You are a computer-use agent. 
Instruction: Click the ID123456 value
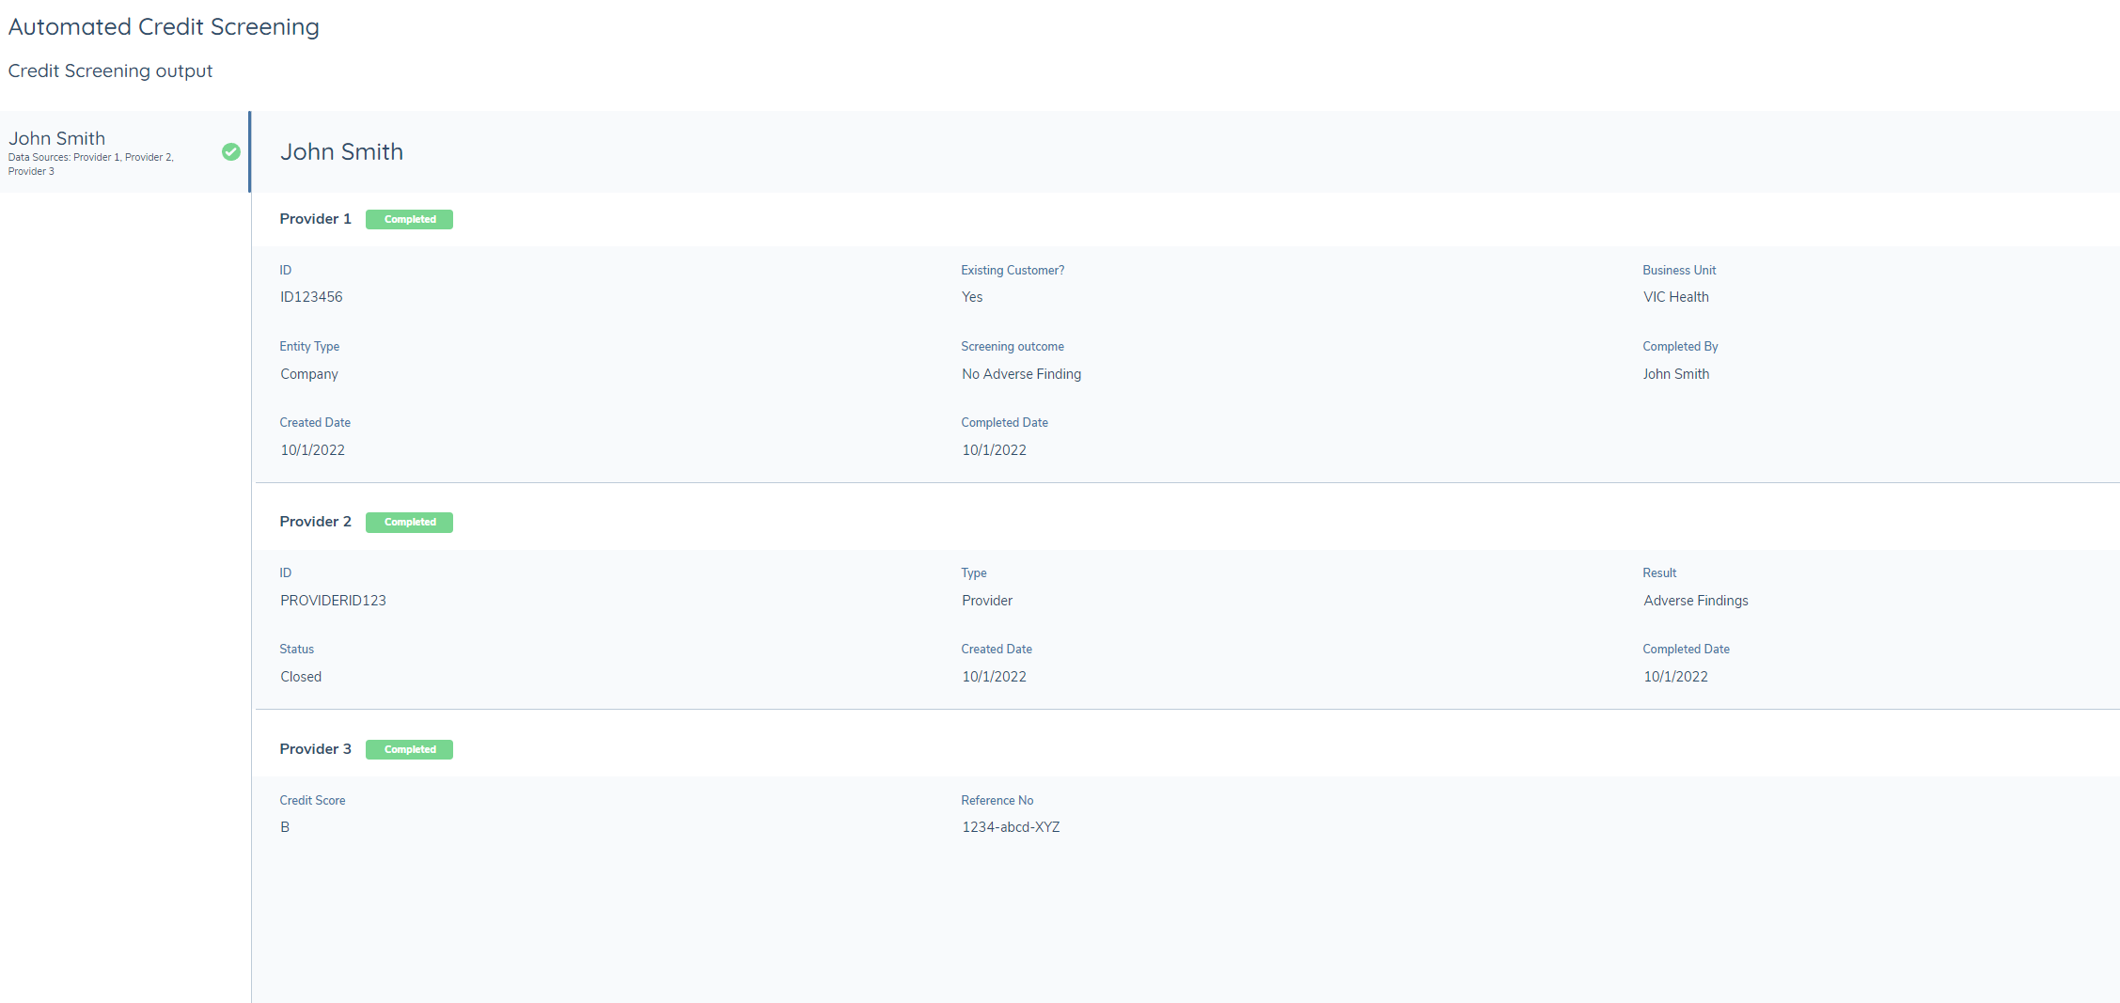pos(311,297)
